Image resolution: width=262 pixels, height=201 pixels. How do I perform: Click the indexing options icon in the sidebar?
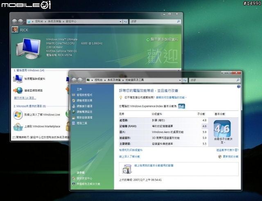coord(74,106)
